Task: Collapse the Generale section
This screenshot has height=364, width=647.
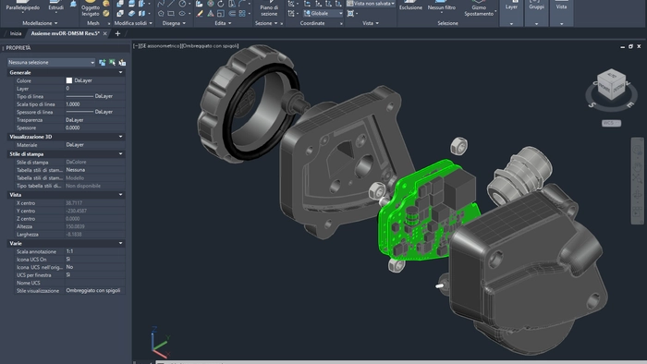Action: pos(120,73)
